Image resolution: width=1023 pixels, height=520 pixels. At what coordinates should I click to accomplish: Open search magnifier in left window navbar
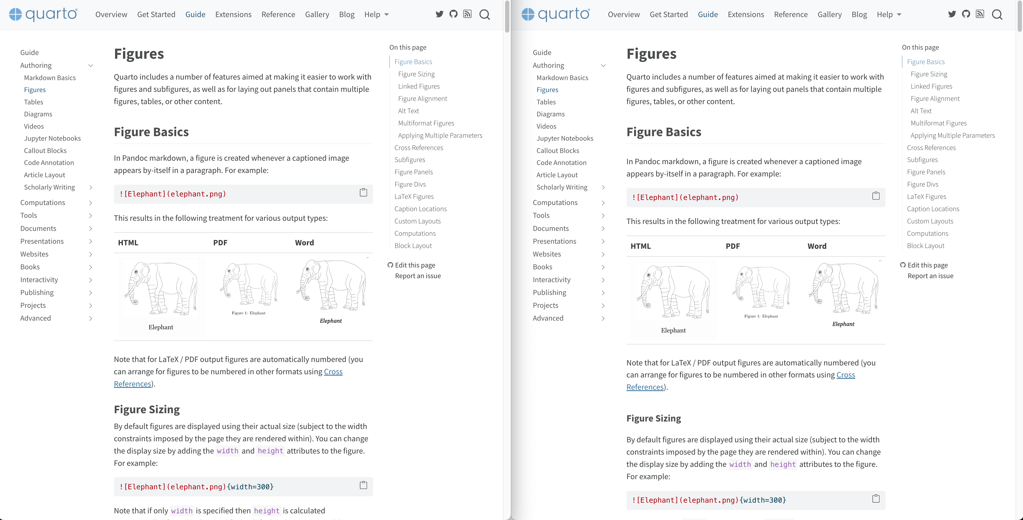click(485, 15)
